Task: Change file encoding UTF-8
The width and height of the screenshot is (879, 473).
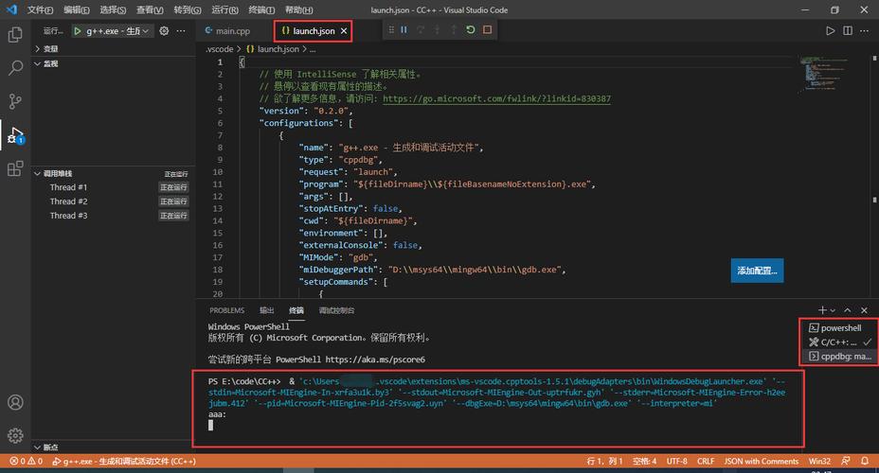Action: tap(676, 461)
